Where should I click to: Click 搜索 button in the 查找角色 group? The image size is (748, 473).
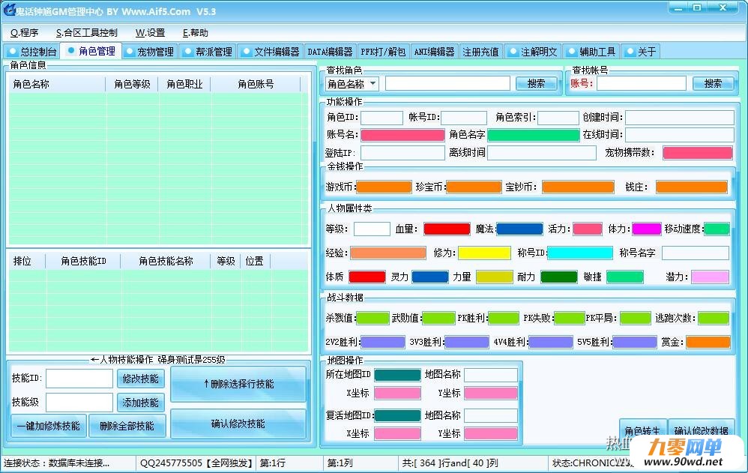(536, 83)
